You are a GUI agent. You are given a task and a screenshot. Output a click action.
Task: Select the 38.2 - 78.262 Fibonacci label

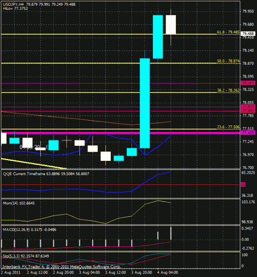click(x=228, y=90)
